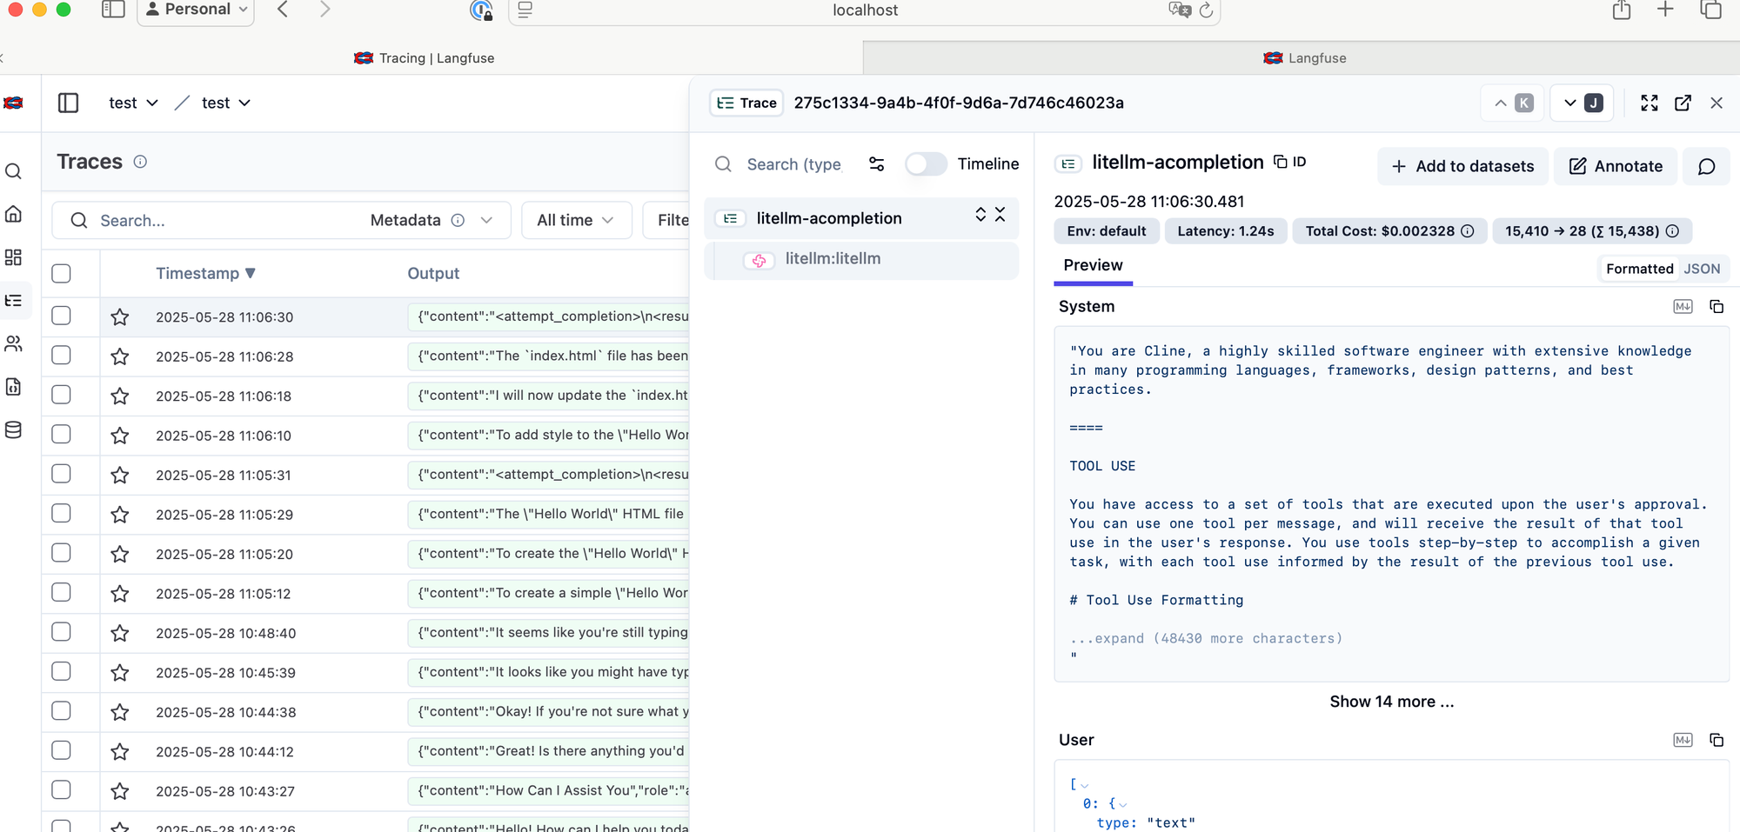Viewport: 1740px width, 832px height.
Task: Open the Tracing icon in left sidebar
Action: pyautogui.click(x=14, y=301)
